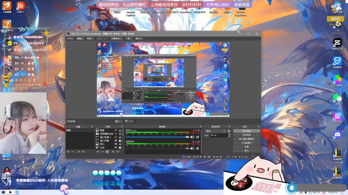Toggle visibility of 窗口采集 source
Viewport: 348px width, 195px height.
(116, 140)
